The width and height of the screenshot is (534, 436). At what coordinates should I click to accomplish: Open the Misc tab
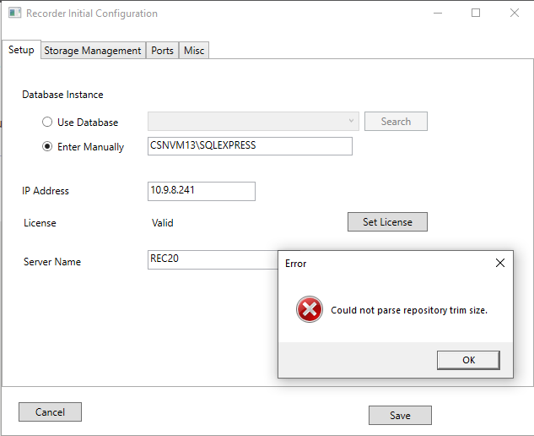(x=194, y=51)
